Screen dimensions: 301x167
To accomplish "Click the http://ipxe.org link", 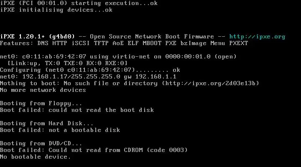I will click(x=257, y=37).
